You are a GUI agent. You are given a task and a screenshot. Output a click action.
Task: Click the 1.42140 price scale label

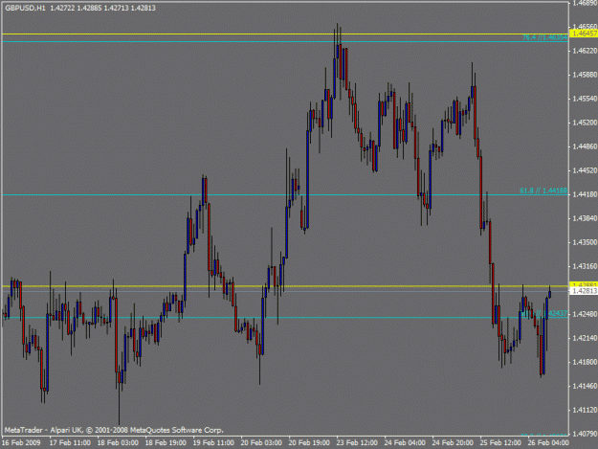585,338
